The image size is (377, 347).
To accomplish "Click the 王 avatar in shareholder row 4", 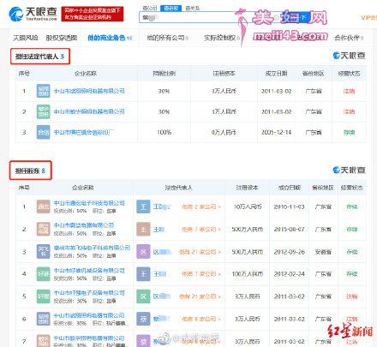I will click(143, 274).
